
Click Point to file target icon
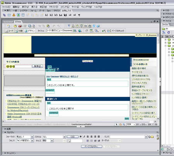149,137
